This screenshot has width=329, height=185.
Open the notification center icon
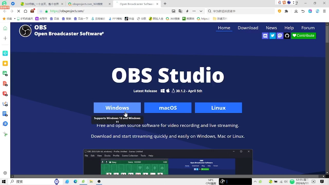(322, 182)
